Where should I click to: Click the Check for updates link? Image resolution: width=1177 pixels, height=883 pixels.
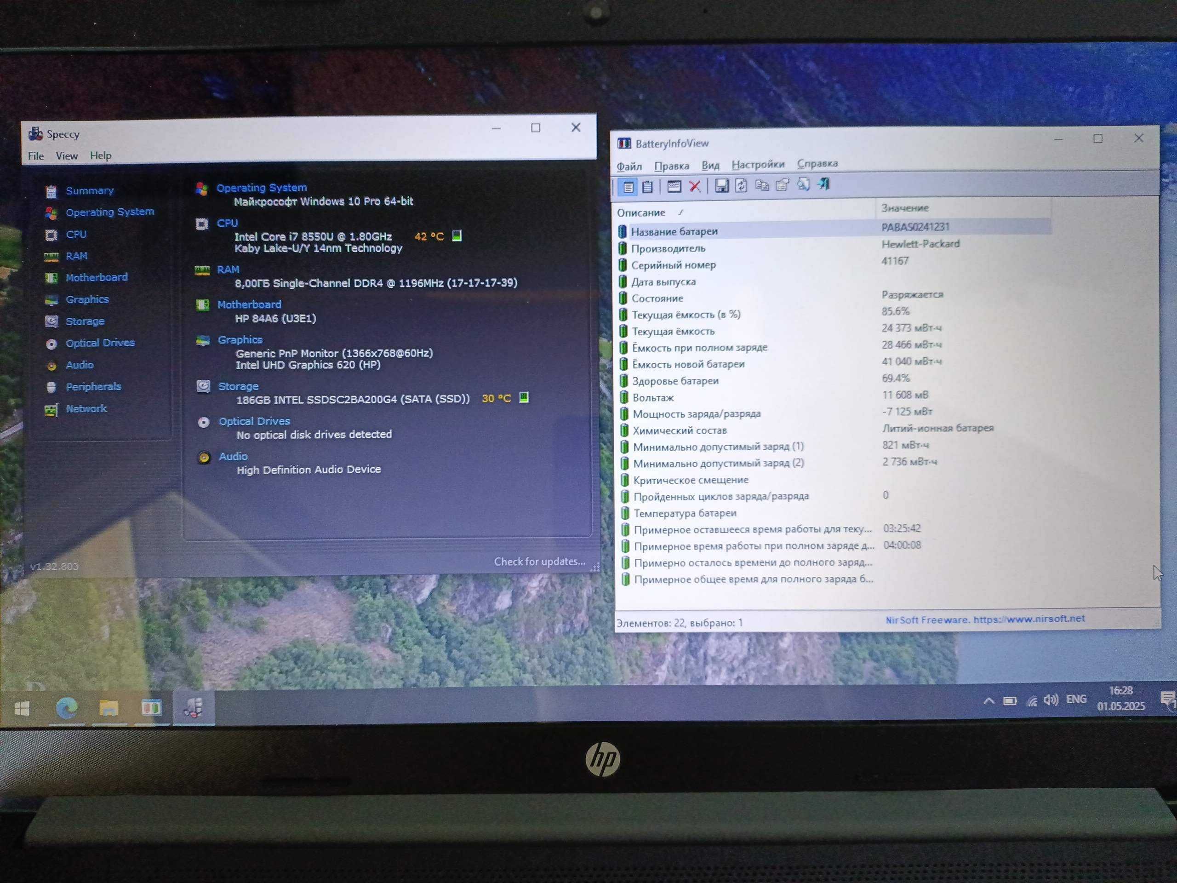click(540, 562)
